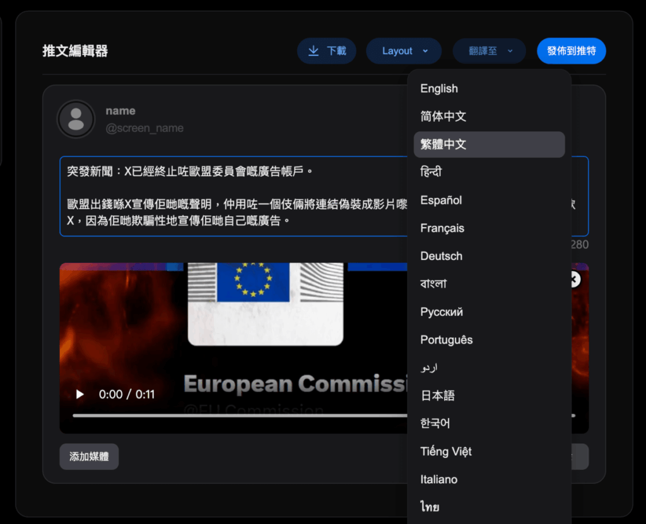The image size is (646, 524).
Task: Click the download arrow icon beside 下載
Action: (313, 51)
